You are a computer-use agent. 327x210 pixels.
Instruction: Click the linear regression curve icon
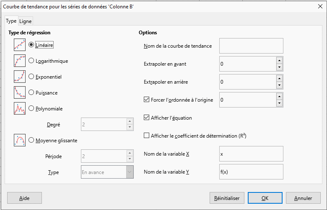pyautogui.click(x=20, y=45)
